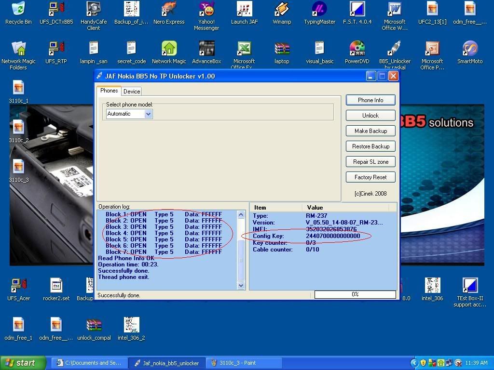Switch to the Phones tab
Screen dimensions: 494x370
[109, 91]
